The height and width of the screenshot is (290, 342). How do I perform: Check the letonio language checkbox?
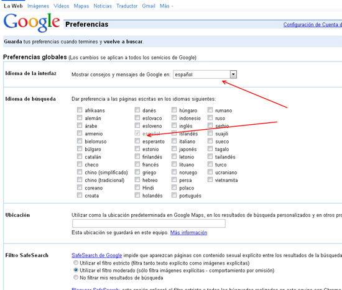(x=174, y=156)
